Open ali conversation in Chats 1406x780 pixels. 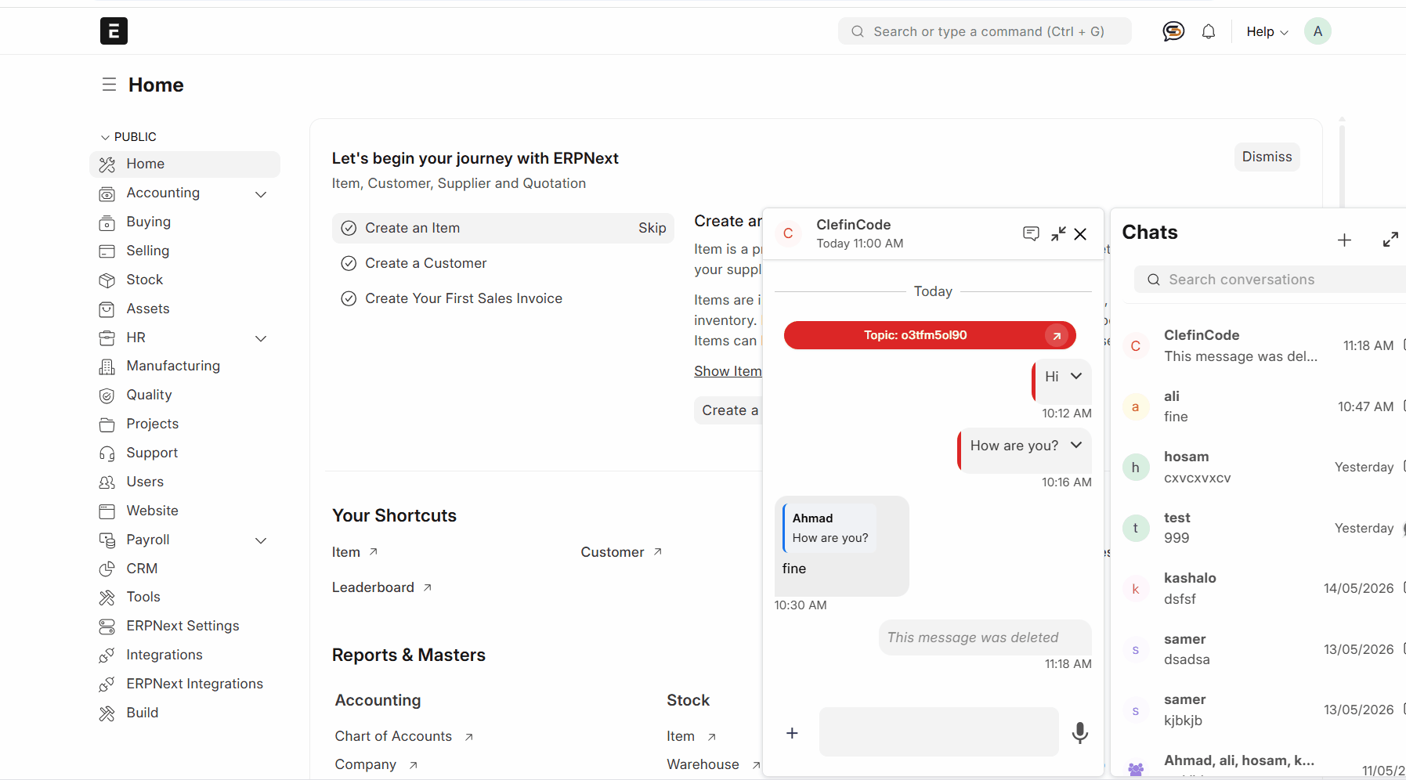click(1260, 406)
